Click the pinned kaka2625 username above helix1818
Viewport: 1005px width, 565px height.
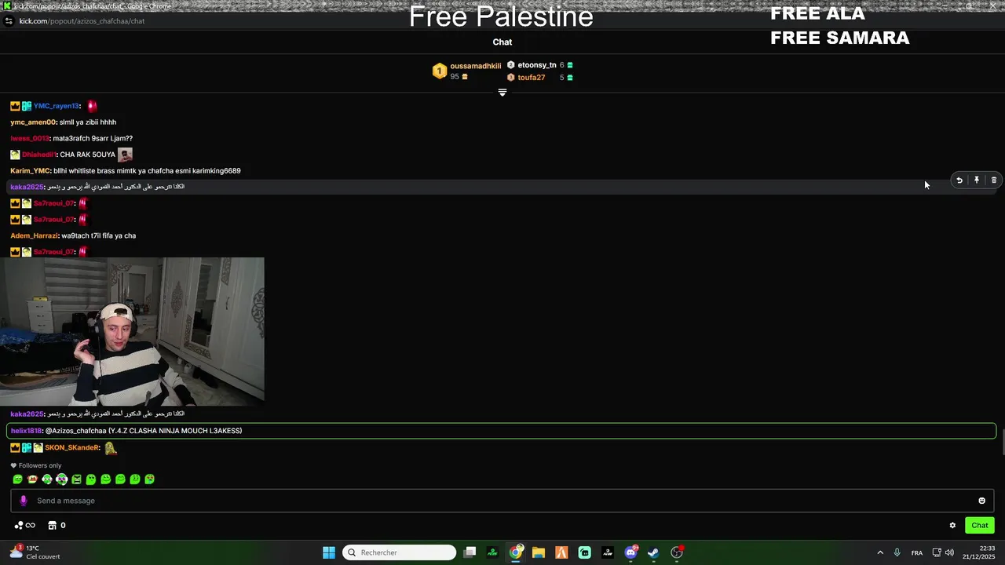pyautogui.click(x=27, y=414)
